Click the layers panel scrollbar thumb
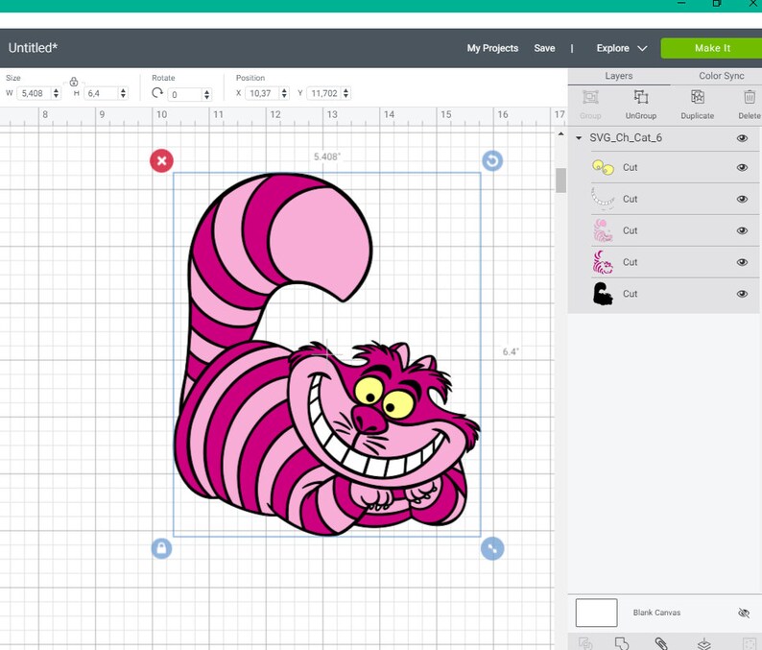 pos(560,181)
